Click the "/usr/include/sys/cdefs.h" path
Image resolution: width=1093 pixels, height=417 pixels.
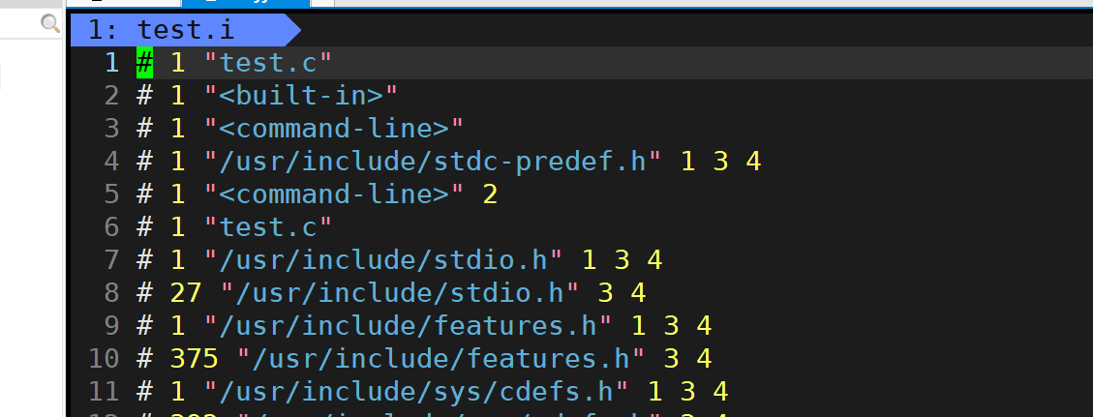coord(417,391)
